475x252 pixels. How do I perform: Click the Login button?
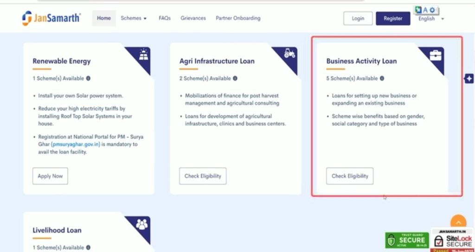(x=358, y=19)
